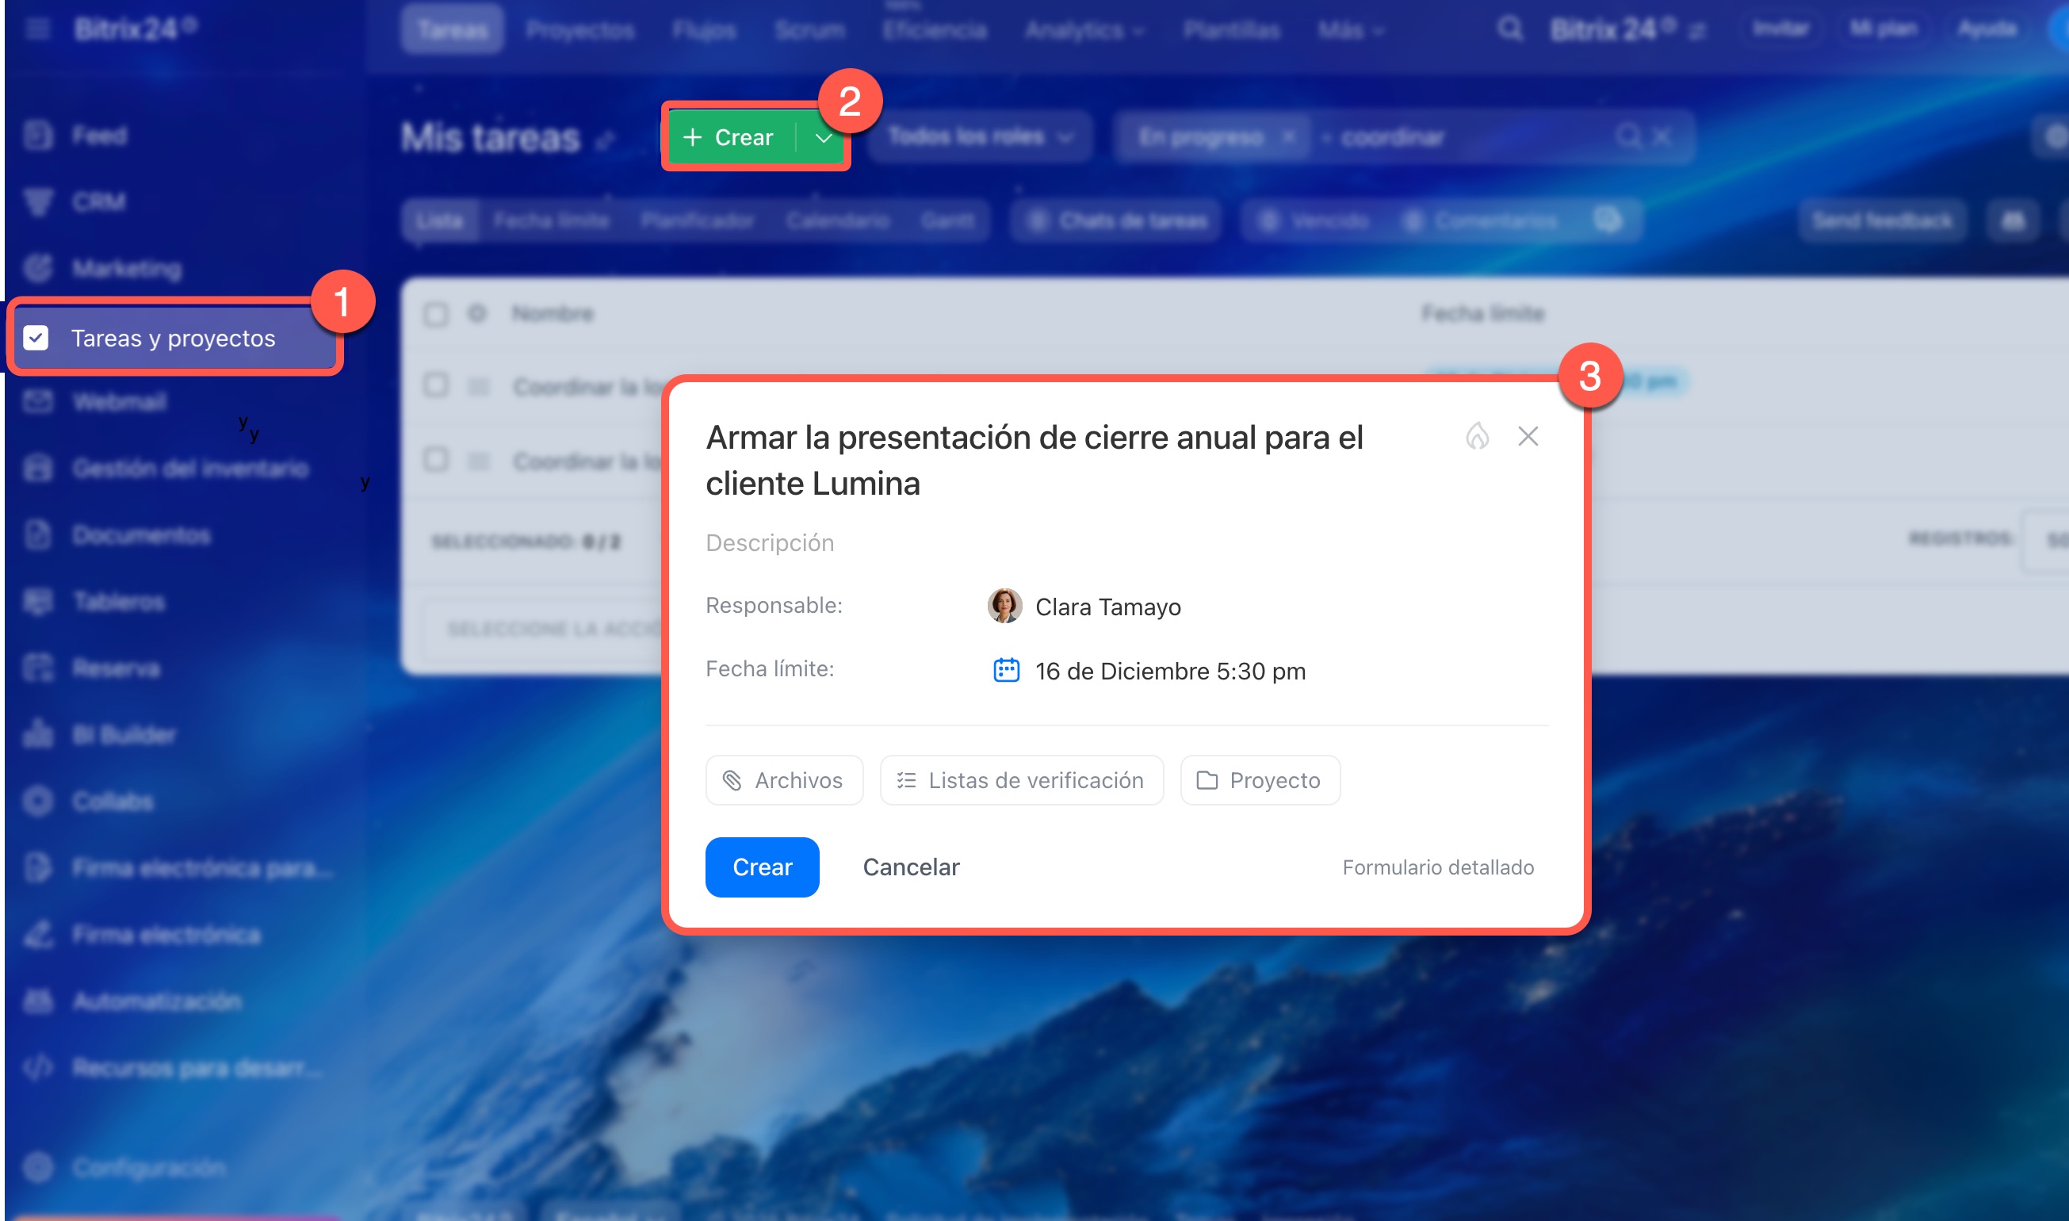
Task: Open CRM from the left sidebar
Action: pos(99,201)
